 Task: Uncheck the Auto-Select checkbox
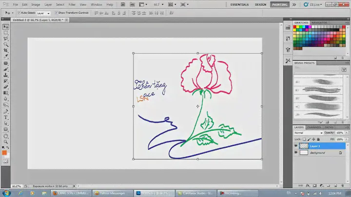(19, 13)
